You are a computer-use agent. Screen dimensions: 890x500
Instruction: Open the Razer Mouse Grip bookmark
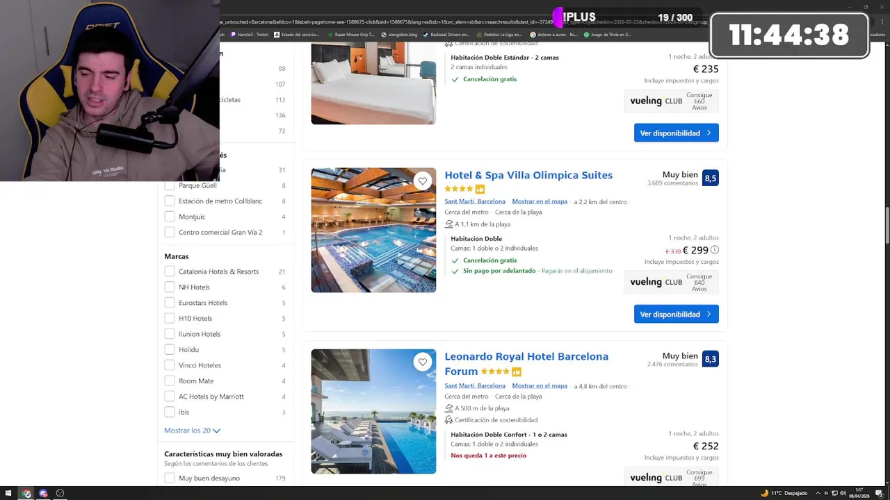pyautogui.click(x=352, y=34)
